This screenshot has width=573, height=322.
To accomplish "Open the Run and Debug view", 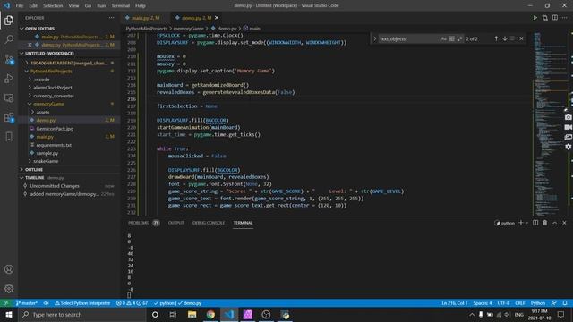I will (x=9, y=78).
